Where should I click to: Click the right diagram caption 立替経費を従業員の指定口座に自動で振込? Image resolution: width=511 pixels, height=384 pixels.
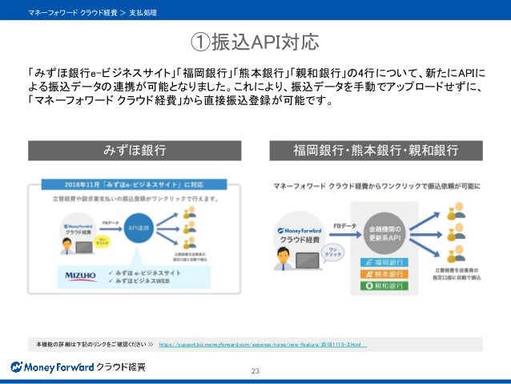[x=457, y=274]
